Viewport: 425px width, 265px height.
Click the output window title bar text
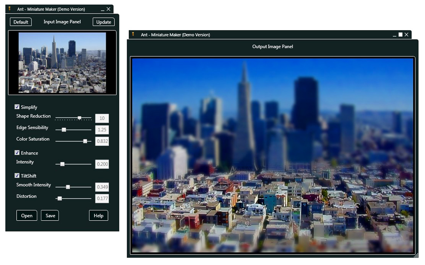[175, 34]
